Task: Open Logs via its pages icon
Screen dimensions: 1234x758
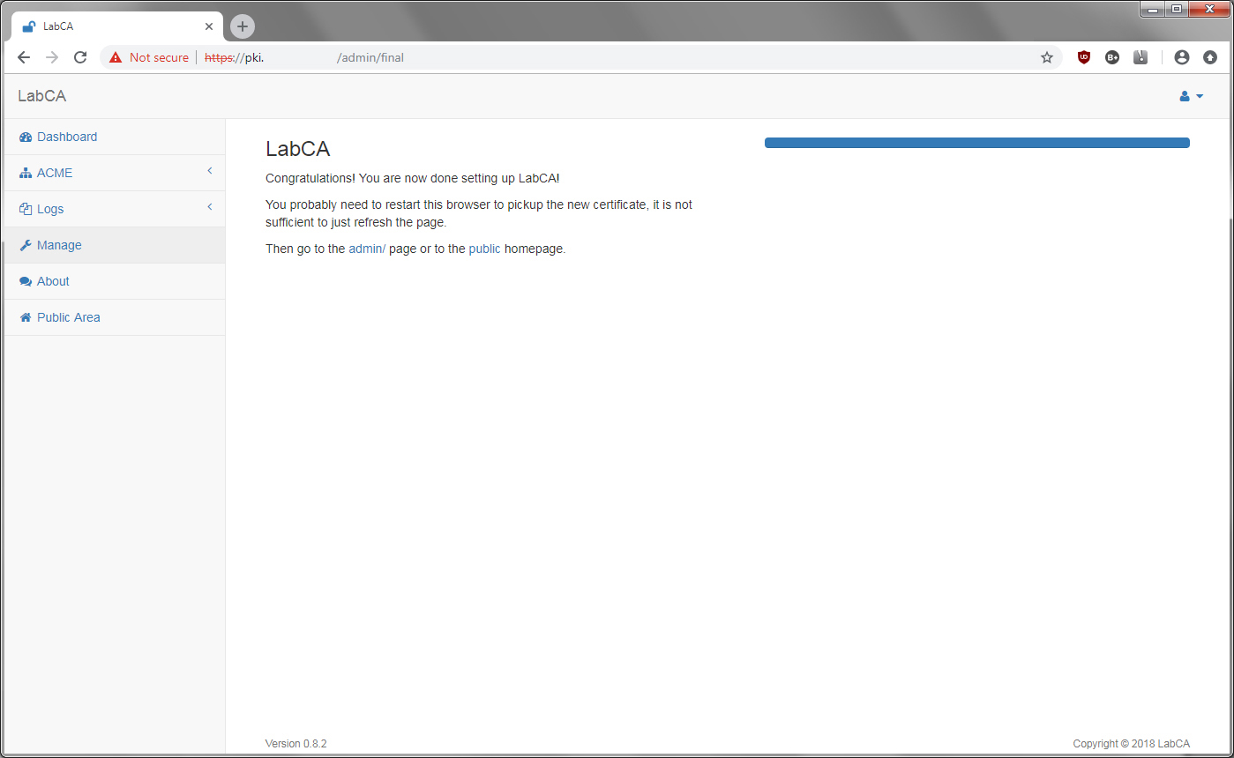Action: click(25, 209)
